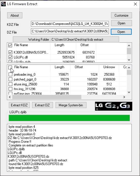Viewport: 140px width, 176px height.
Task: Click the green extraction progress bar
Action: point(69,118)
